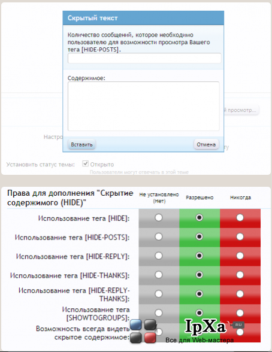Click the Содержимое text area
The width and height of the screenshot is (272, 352).
(x=144, y=106)
